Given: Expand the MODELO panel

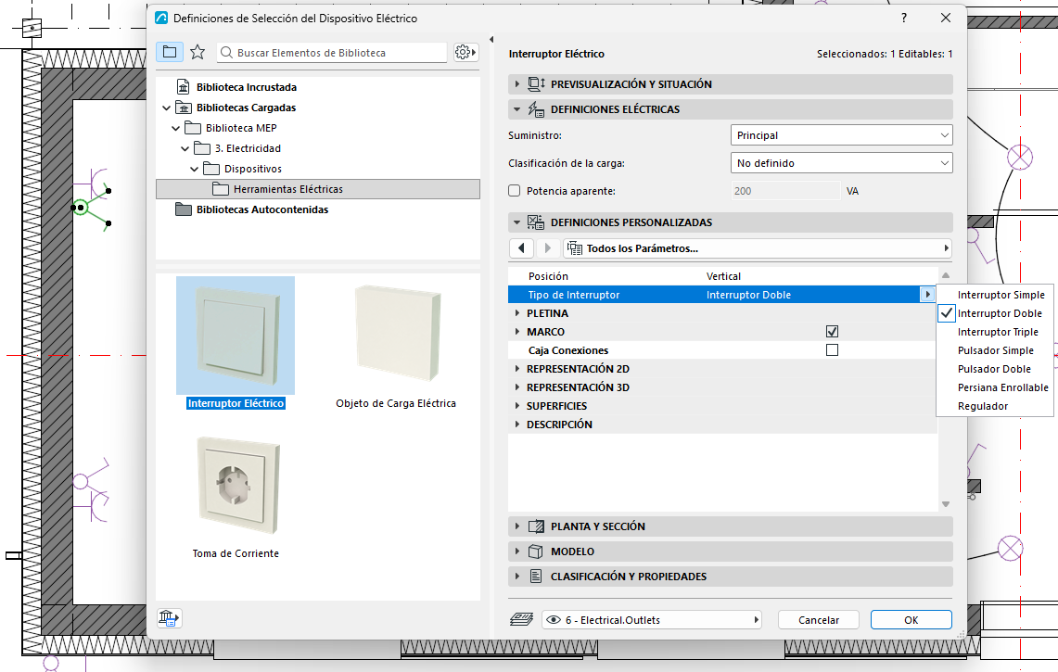Looking at the screenshot, I should pyautogui.click(x=730, y=552).
